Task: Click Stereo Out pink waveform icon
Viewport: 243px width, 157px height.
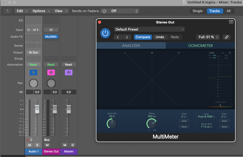Action: click(51, 72)
